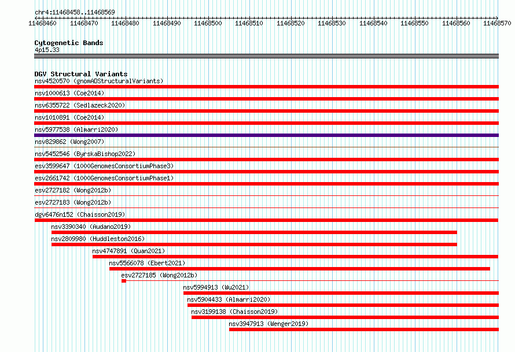Select nsv5994913 (Wu2021) label
The width and height of the screenshot is (515, 352).
click(x=216, y=287)
